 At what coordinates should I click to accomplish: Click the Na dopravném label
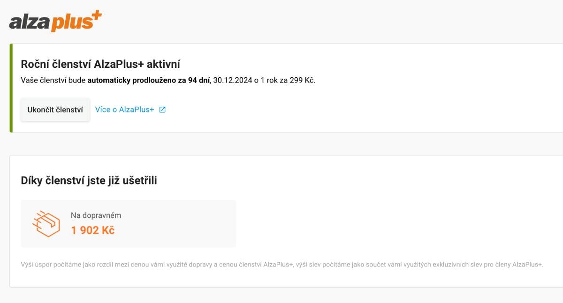pyautogui.click(x=96, y=215)
